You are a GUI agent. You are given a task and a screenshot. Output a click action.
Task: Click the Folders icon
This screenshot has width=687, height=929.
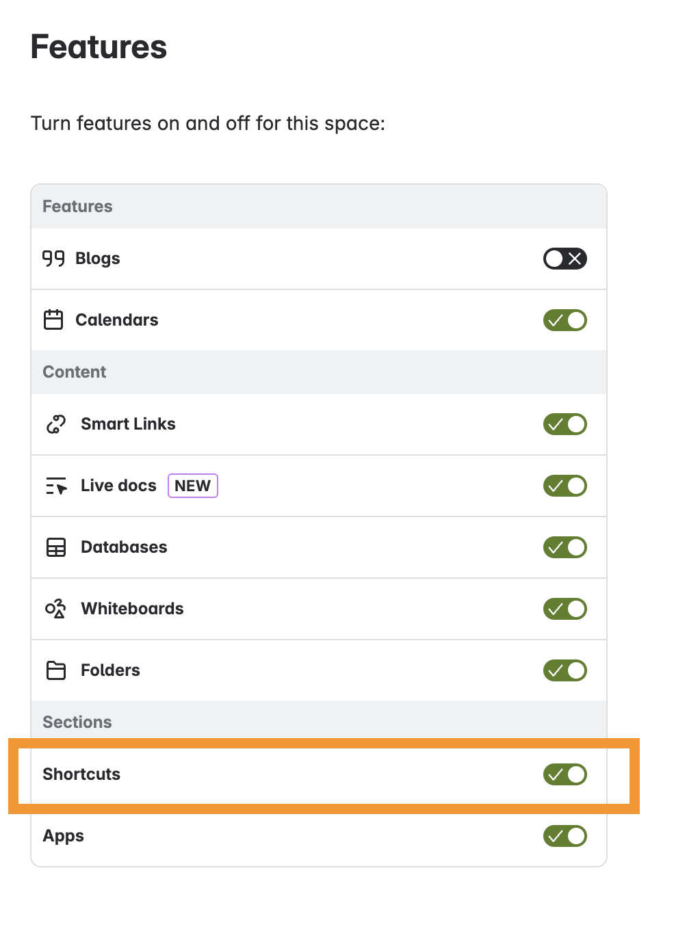click(55, 670)
